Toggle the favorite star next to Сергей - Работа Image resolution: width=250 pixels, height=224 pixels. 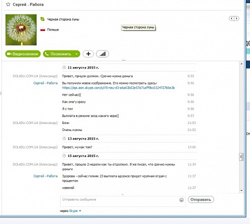click(8, 4)
